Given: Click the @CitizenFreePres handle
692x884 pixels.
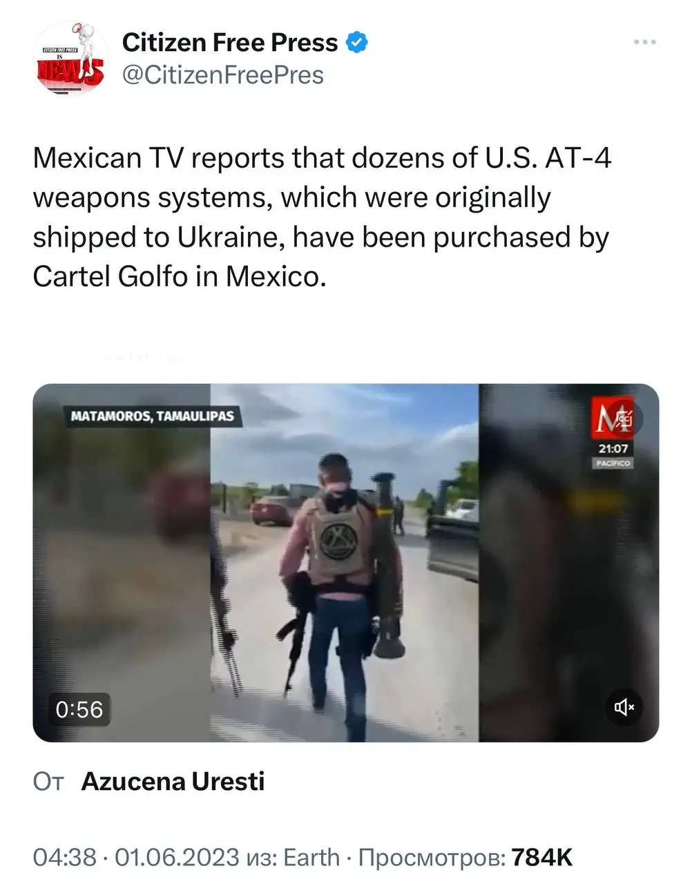Looking at the screenshot, I should click(222, 75).
